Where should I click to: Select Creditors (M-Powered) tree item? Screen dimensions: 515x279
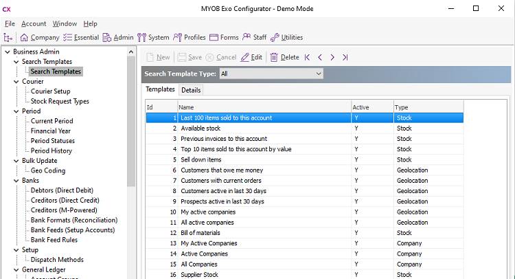click(x=64, y=210)
